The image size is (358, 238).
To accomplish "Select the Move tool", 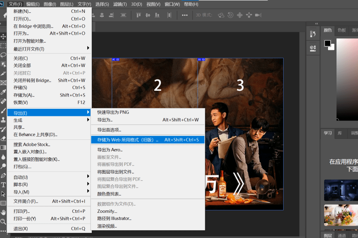I will pos(3,37).
